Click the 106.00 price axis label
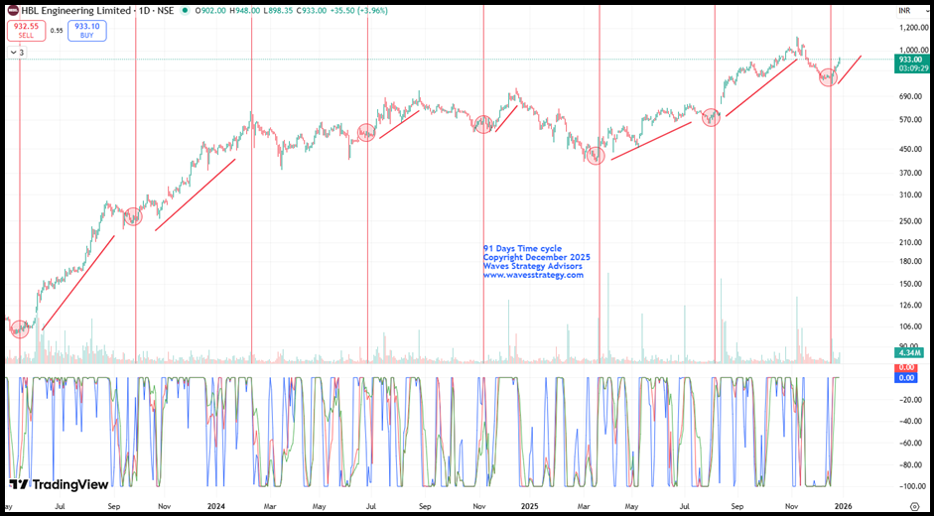This screenshot has height=516, width=934. click(x=909, y=326)
